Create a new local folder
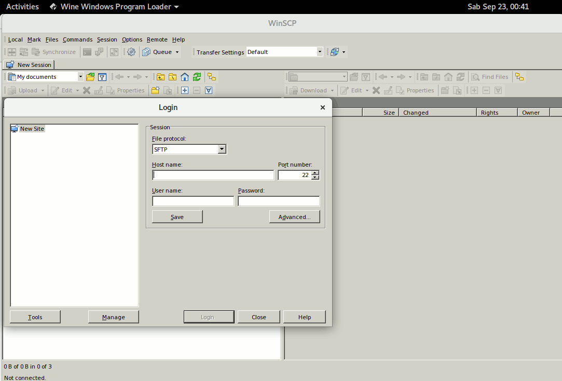 click(155, 90)
